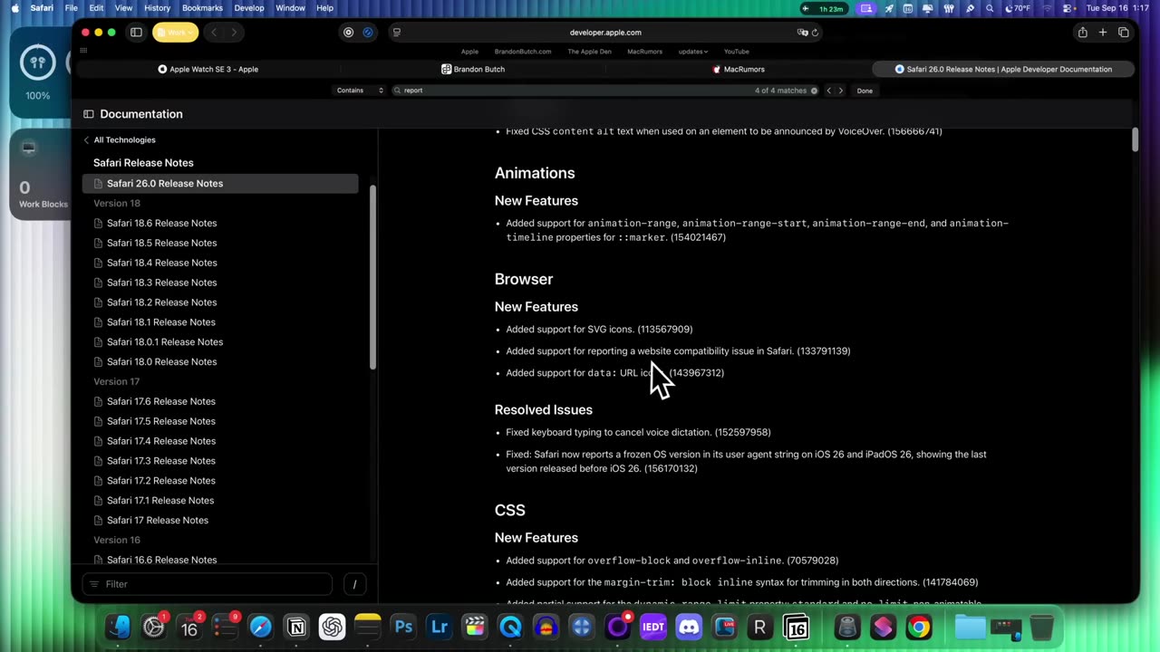The width and height of the screenshot is (1160, 652).
Task: Reload the page with the refresh icon
Action: [x=815, y=33]
